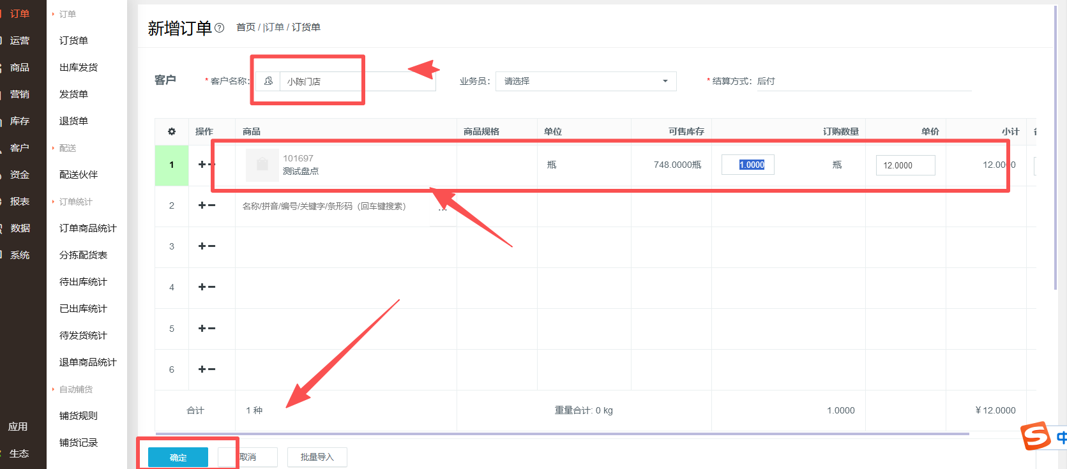
Task: Open 铺货规则 in the submenu
Action: tap(79, 416)
